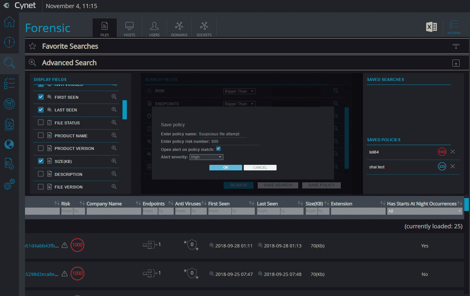The height and width of the screenshot is (296, 470).
Task: Add PRODUCT NAME to search fields
Action: [114, 135]
